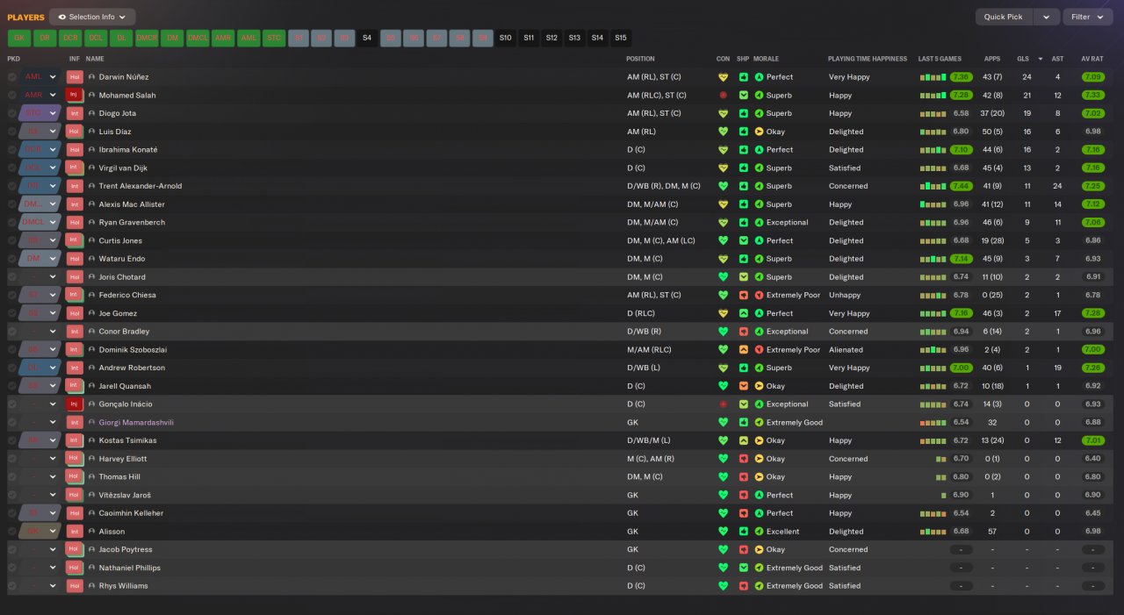Toggle picked checkmark for Mohamed Salah

pyautogui.click(x=12, y=95)
